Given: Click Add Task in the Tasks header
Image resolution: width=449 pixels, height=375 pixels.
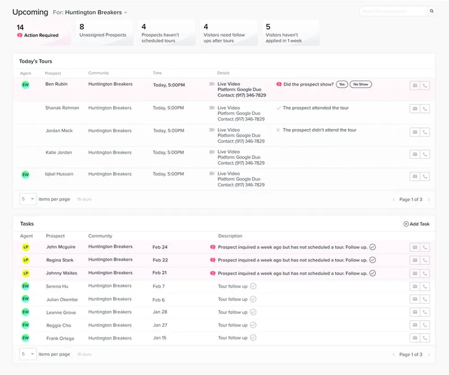Looking at the screenshot, I should coord(417,223).
